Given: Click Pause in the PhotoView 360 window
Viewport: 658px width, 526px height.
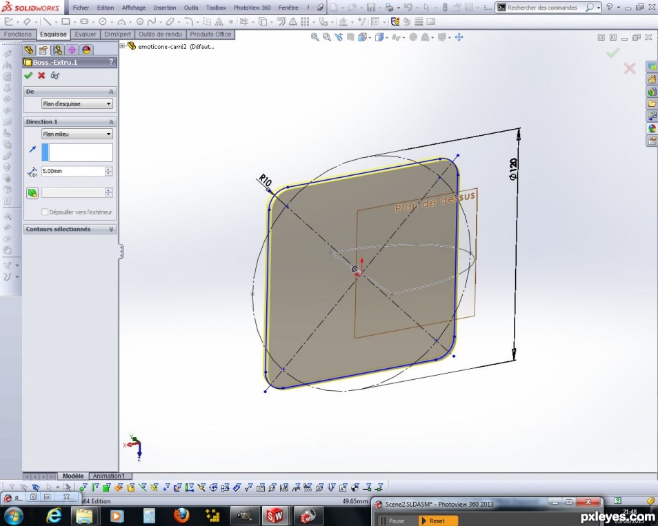Looking at the screenshot, I should pyautogui.click(x=392, y=520).
